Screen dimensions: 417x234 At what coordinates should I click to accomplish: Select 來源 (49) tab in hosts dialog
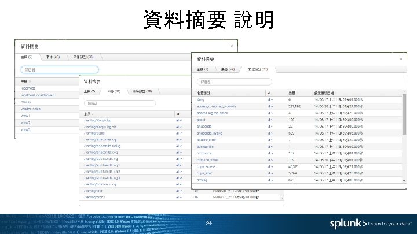coord(53,57)
